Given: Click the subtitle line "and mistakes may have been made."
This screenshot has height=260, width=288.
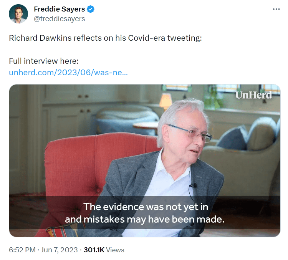Looking at the screenshot, I should [144, 220].
